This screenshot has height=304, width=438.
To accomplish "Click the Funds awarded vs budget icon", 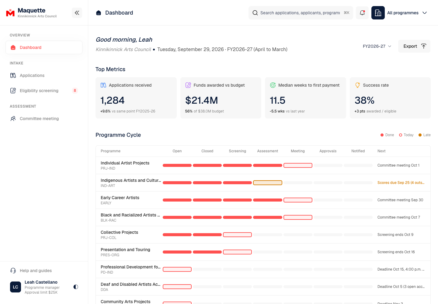I will 188,85.
